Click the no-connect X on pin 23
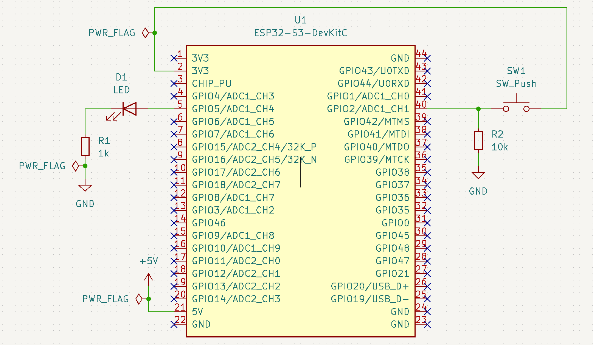593x345 pixels. [x=427, y=324]
